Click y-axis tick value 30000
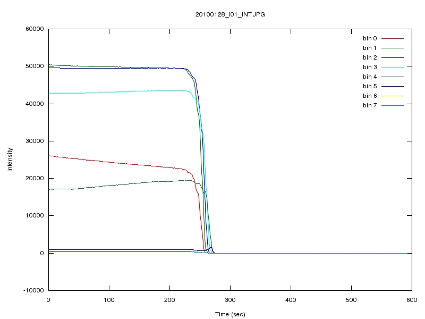 [x=35, y=141]
